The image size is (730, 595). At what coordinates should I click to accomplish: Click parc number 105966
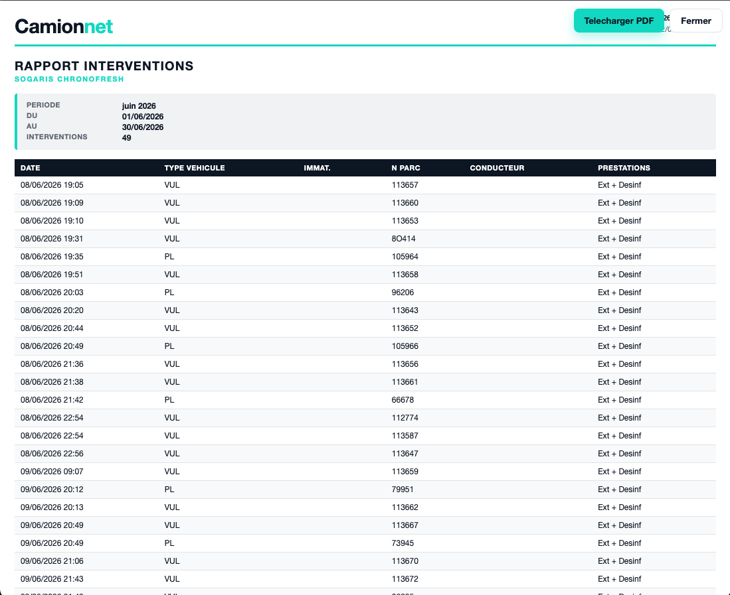coord(405,346)
